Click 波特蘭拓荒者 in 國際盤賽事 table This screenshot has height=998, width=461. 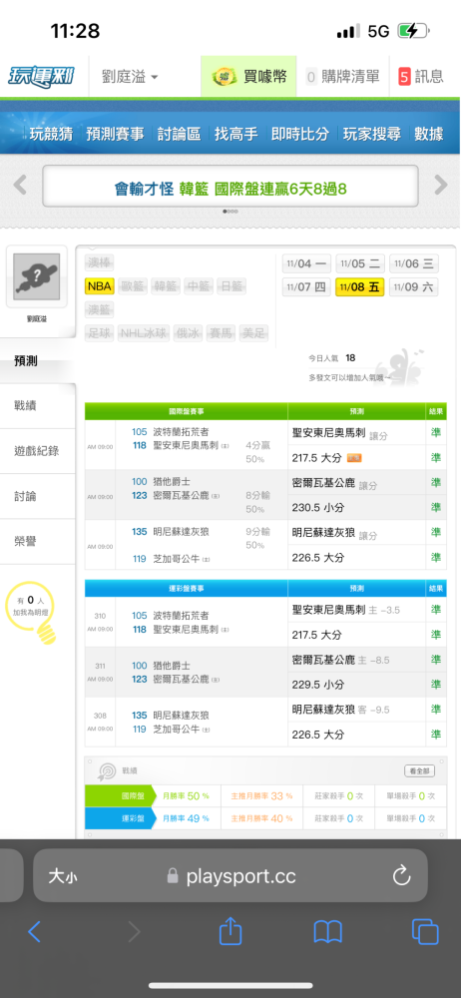pyautogui.click(x=181, y=431)
